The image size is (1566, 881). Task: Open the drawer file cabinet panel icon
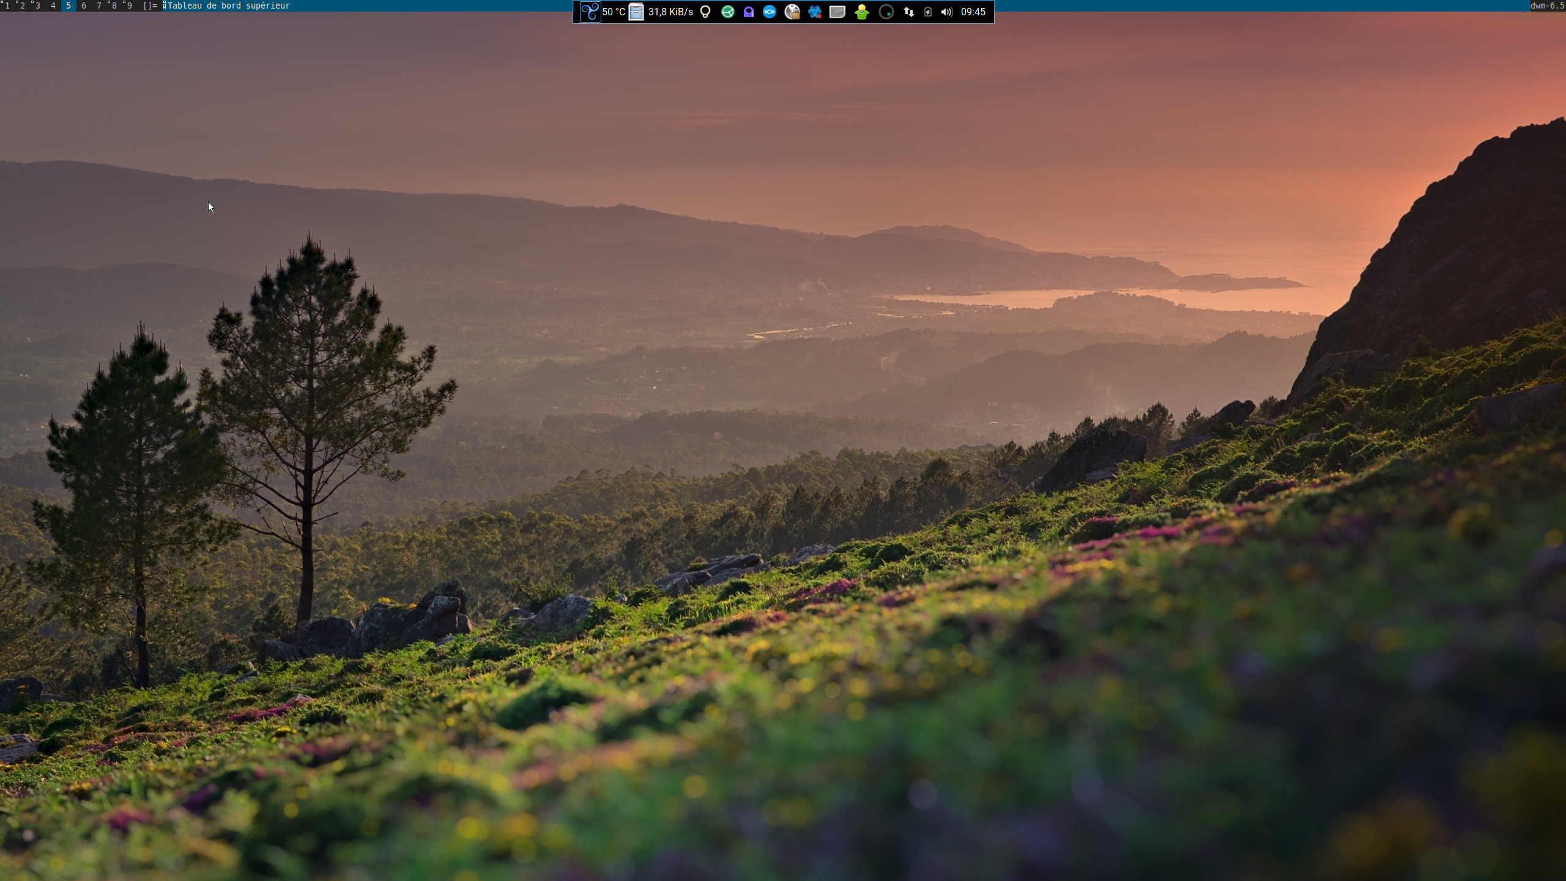[x=636, y=12]
